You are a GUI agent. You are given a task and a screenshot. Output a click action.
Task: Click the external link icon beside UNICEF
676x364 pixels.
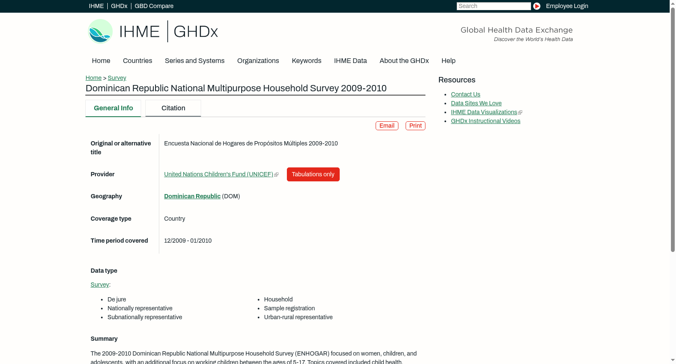(x=276, y=175)
